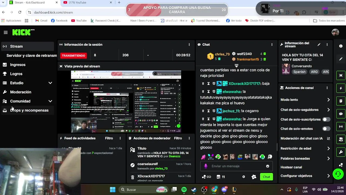
Task: Click Filtro in Acciones de moderador
Action: click(x=178, y=138)
